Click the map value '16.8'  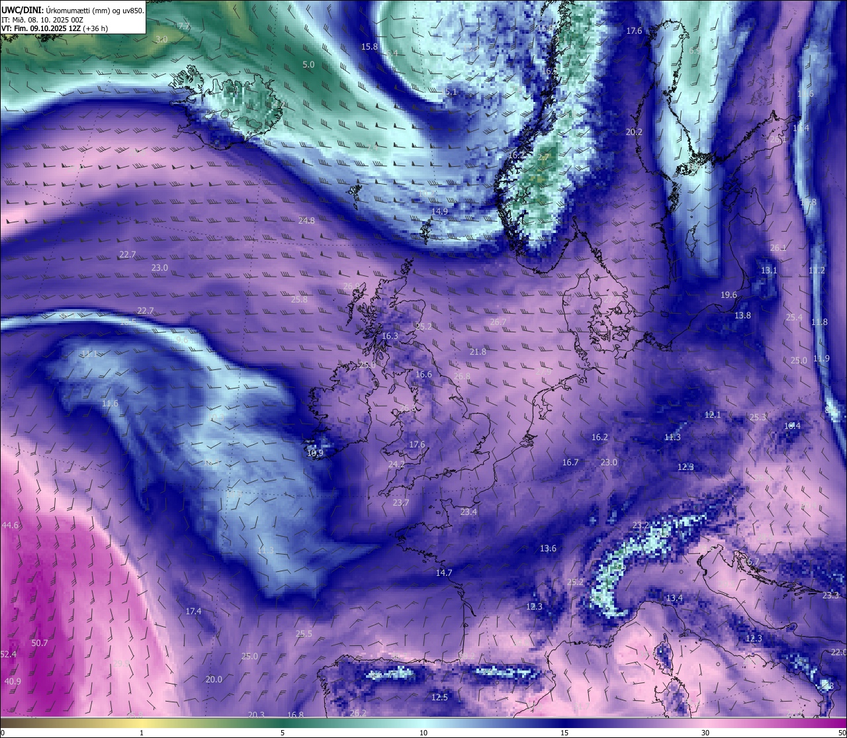[295, 715]
